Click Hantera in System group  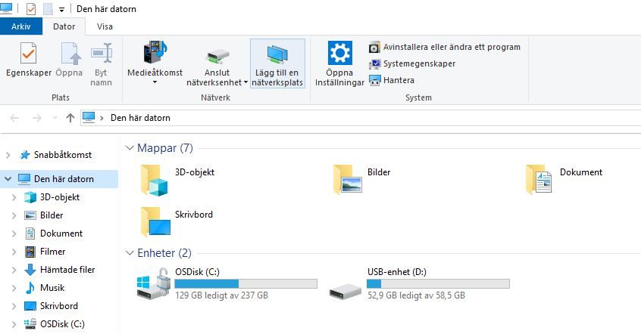pyautogui.click(x=392, y=80)
